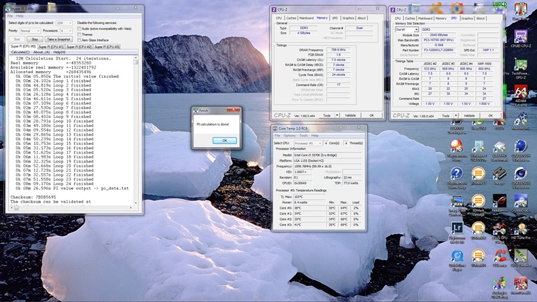Open the RAW Image Data Converter icon
The width and height of the screenshot is (537, 302).
pyautogui.click(x=456, y=205)
